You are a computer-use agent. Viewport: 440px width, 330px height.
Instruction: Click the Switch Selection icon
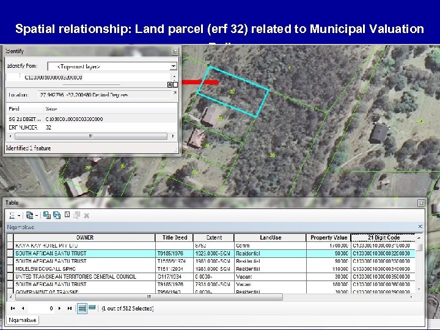[57, 215]
